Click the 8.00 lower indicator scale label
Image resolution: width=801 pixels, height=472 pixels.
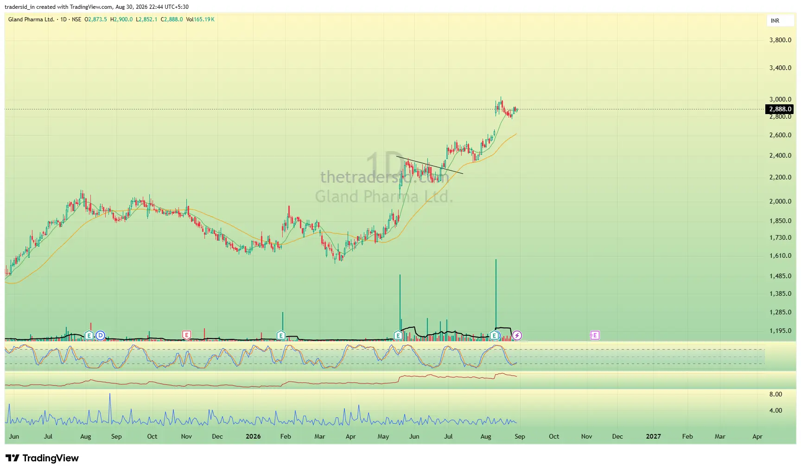(776, 394)
